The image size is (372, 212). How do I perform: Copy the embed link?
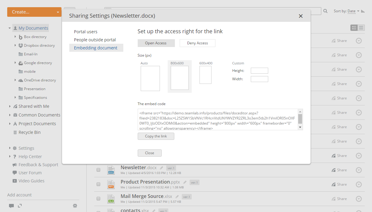click(156, 136)
